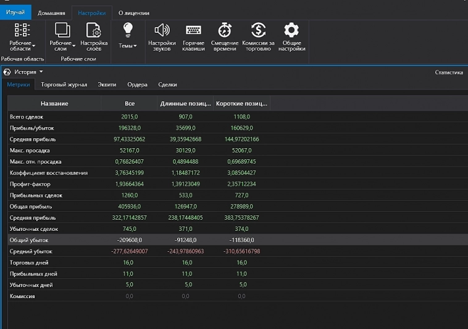Open Смещение времени time offset
Viewport: 468px width, 329px height.
tap(225, 30)
